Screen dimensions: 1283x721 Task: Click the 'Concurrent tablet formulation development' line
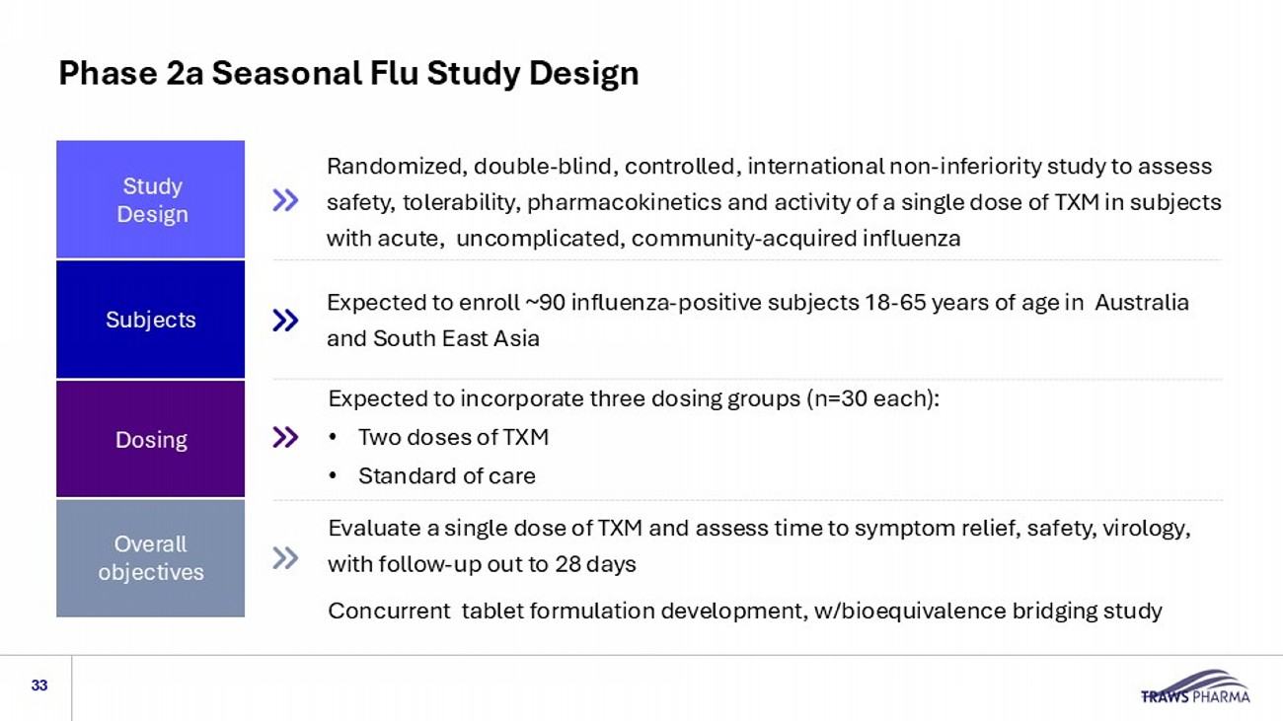click(x=744, y=612)
